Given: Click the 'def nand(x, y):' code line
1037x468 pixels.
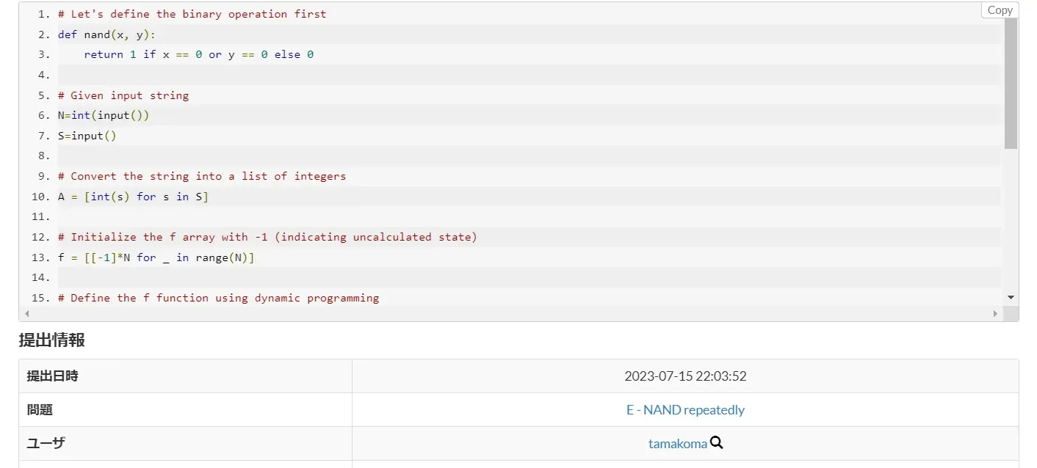Looking at the screenshot, I should tap(106, 34).
